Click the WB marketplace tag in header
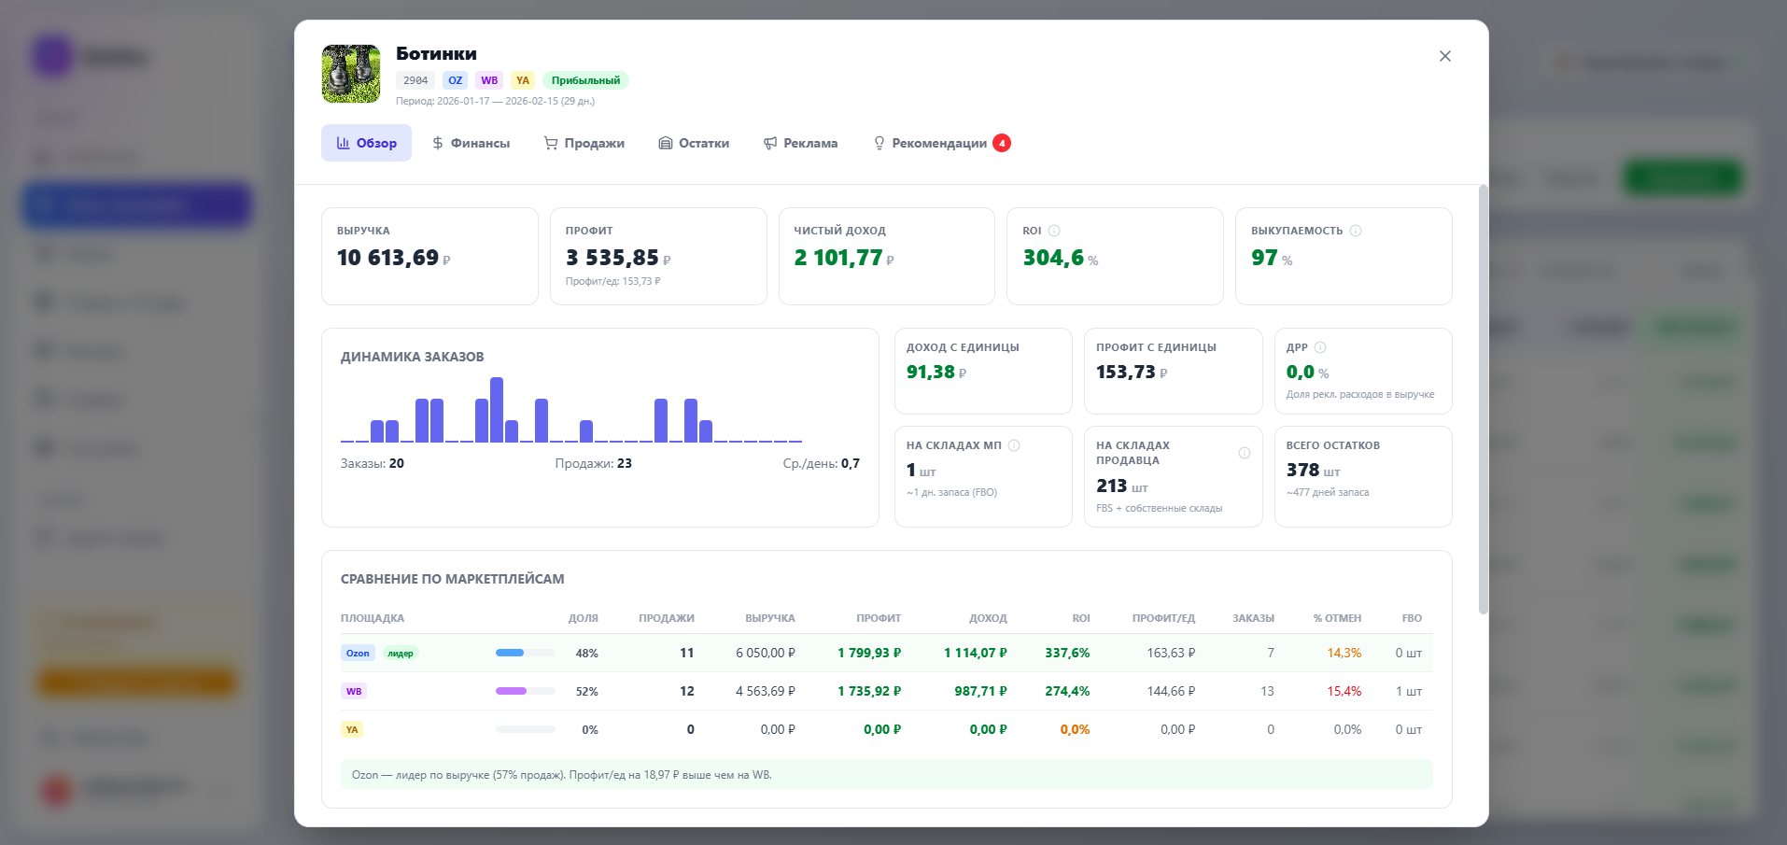Screen dimensions: 1787x845 489,80
